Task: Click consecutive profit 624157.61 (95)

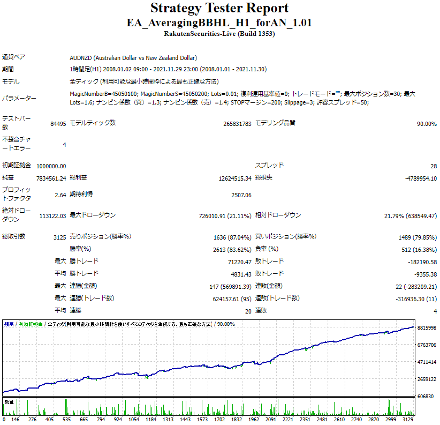Action: (x=232, y=299)
